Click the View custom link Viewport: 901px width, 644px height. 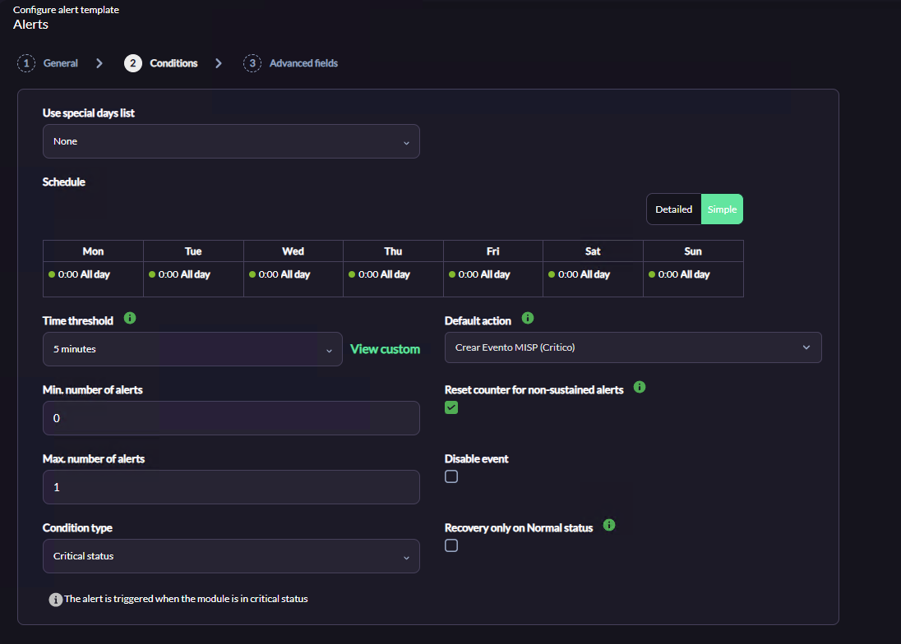coord(385,349)
